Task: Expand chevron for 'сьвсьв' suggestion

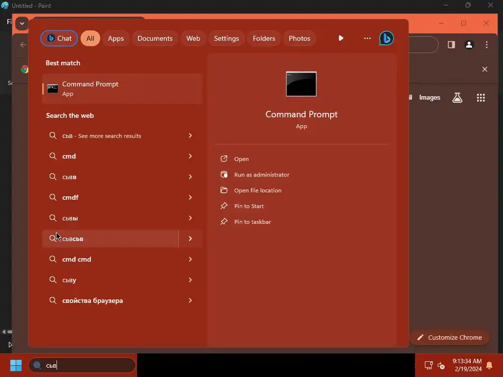Action: click(190, 239)
